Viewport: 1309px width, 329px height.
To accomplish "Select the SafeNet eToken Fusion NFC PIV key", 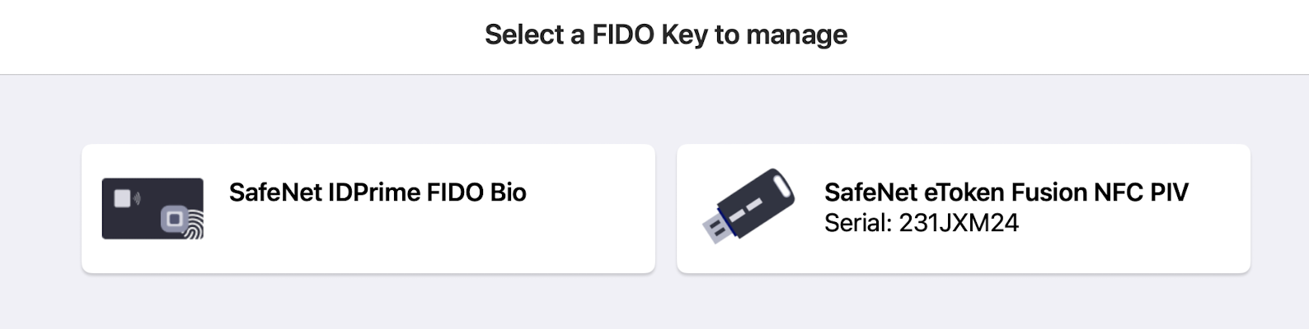I will coord(963,208).
